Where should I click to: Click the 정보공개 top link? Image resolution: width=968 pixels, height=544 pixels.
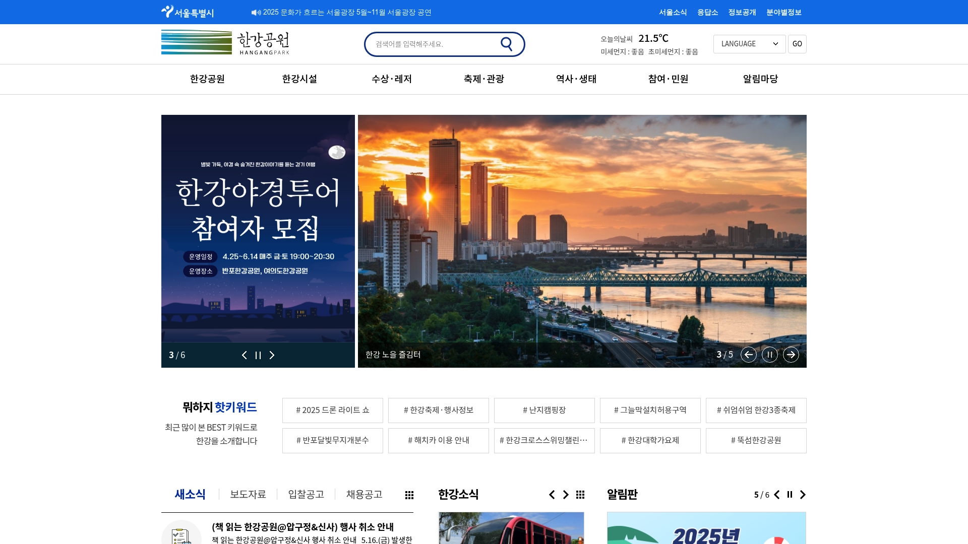pyautogui.click(x=742, y=12)
